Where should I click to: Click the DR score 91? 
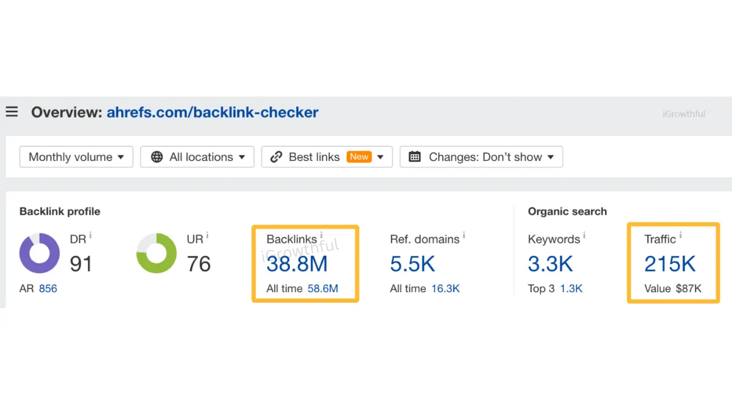point(81,264)
